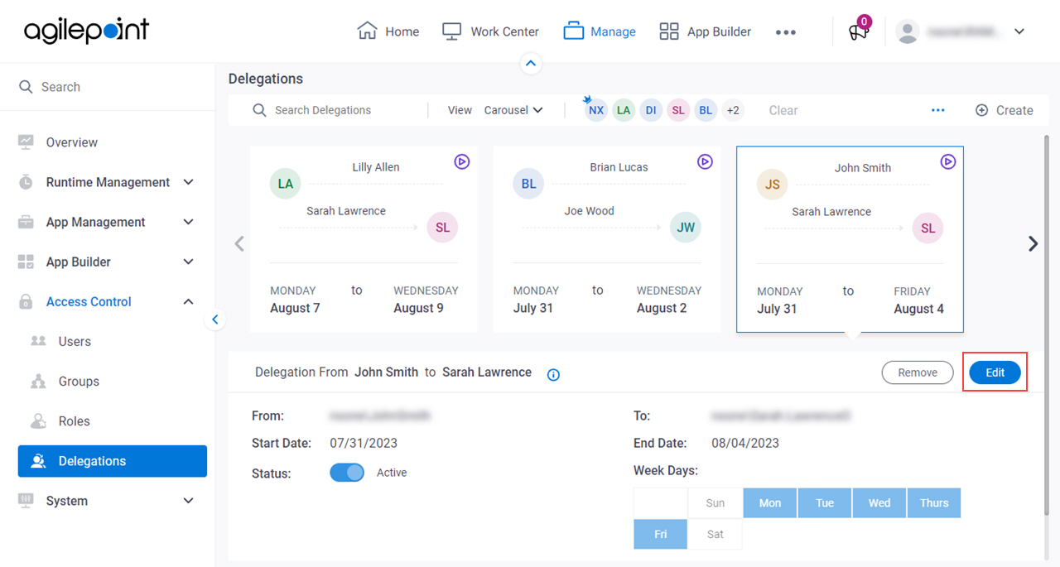Click the Runtime Management clock icon
Image resolution: width=1060 pixels, height=567 pixels.
[26, 182]
